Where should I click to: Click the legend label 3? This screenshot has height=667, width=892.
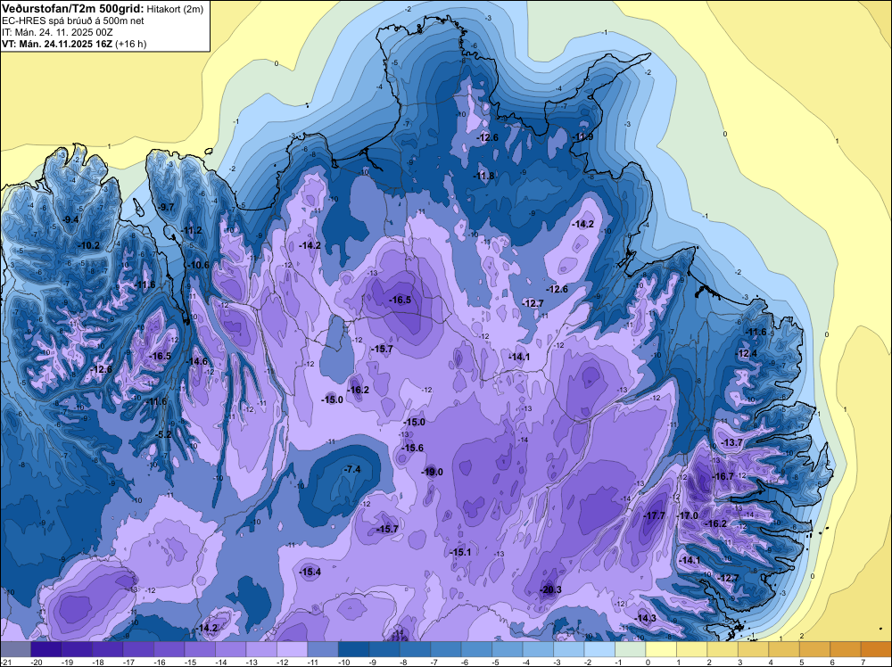739,663
